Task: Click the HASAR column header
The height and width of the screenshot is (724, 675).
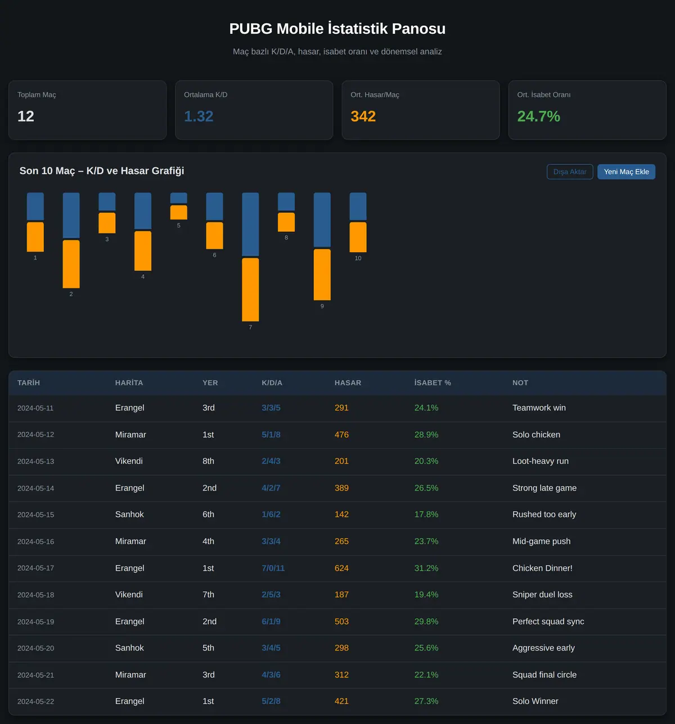Action: pos(348,383)
